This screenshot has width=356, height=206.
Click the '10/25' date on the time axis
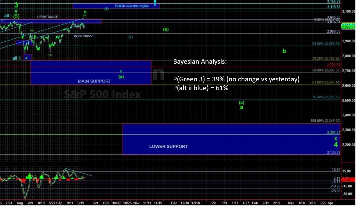(x=127, y=203)
